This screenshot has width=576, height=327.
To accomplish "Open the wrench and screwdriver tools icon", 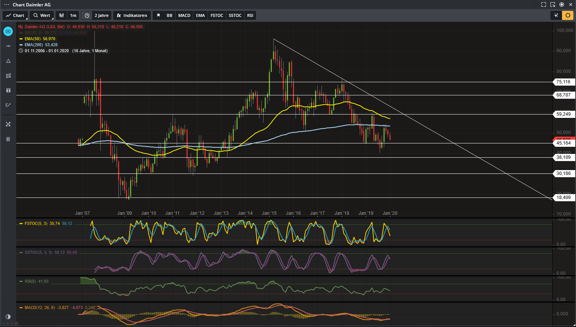I will point(8,124).
